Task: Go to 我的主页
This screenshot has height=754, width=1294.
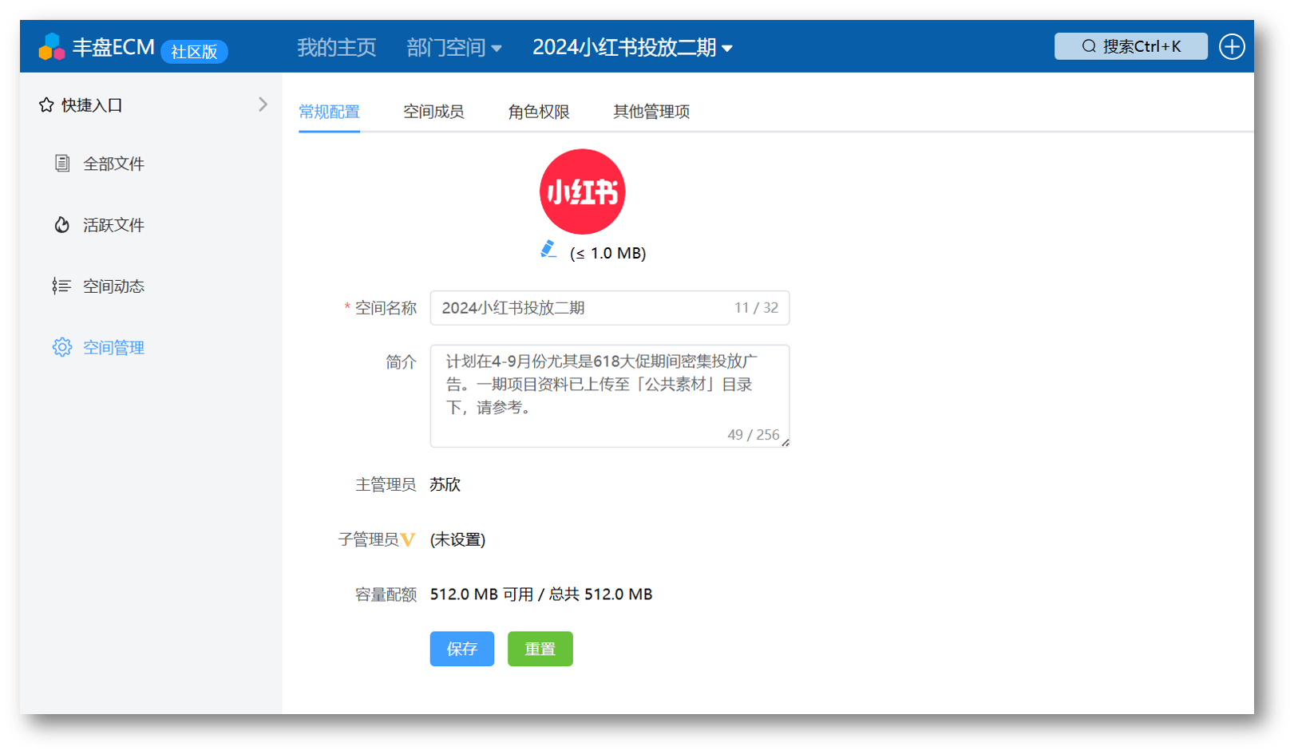Action: (x=336, y=47)
